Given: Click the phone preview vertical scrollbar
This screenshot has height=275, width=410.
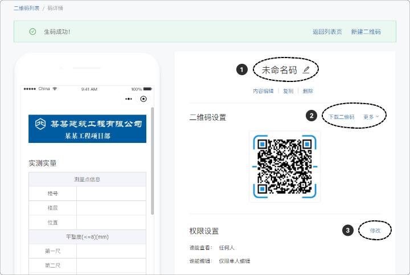Looking at the screenshot, I should coord(153,161).
